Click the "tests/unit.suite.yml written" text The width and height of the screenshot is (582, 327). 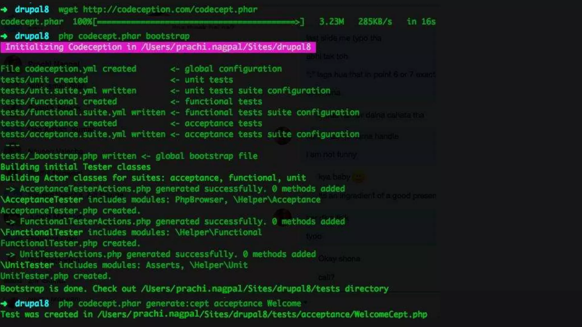(68, 91)
